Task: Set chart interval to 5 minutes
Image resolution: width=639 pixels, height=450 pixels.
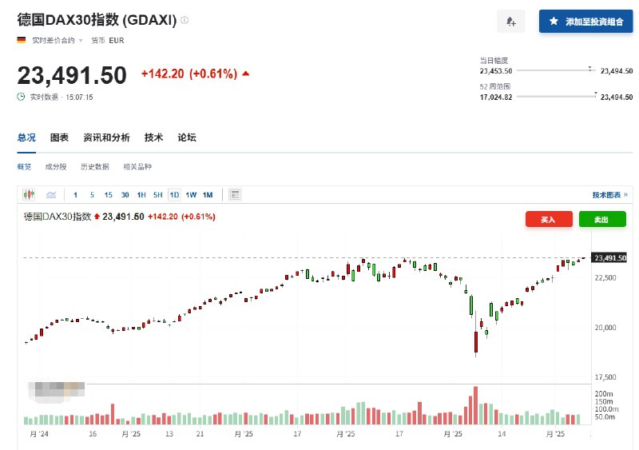Action: (x=92, y=195)
